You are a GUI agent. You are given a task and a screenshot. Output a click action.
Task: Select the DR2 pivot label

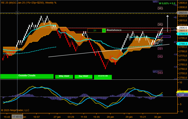(x=160, y=25)
